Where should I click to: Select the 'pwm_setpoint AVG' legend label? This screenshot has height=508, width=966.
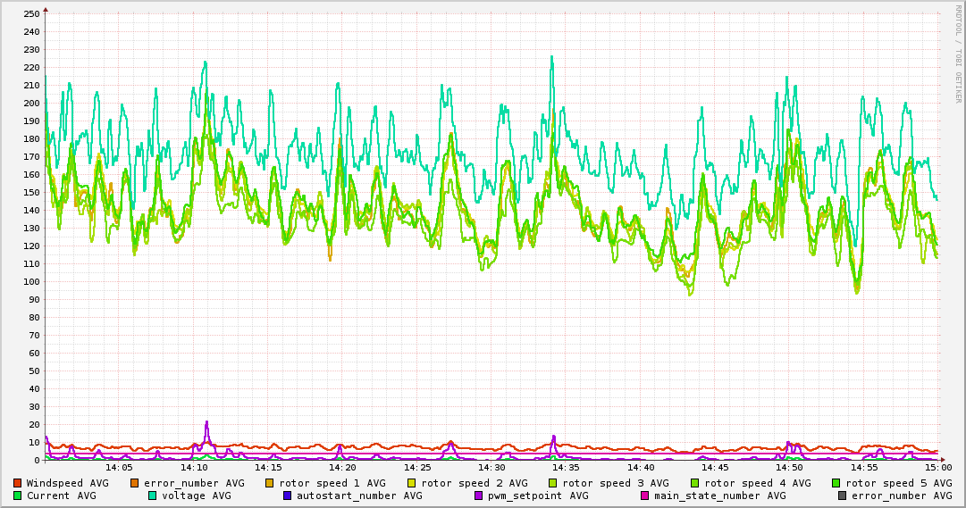[x=538, y=496]
